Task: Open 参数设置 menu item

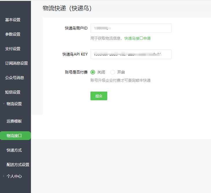Action: coord(13,34)
